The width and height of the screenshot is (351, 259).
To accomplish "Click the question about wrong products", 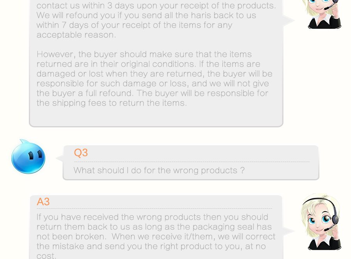I will pos(159,170).
